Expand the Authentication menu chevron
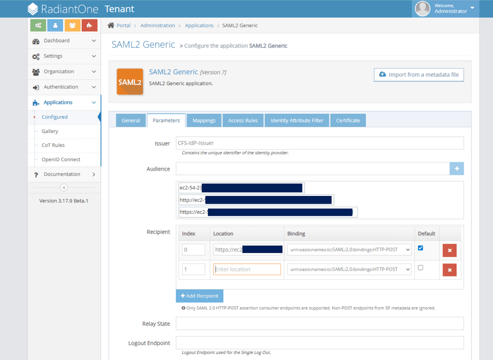The width and height of the screenshot is (493, 360). (x=94, y=87)
